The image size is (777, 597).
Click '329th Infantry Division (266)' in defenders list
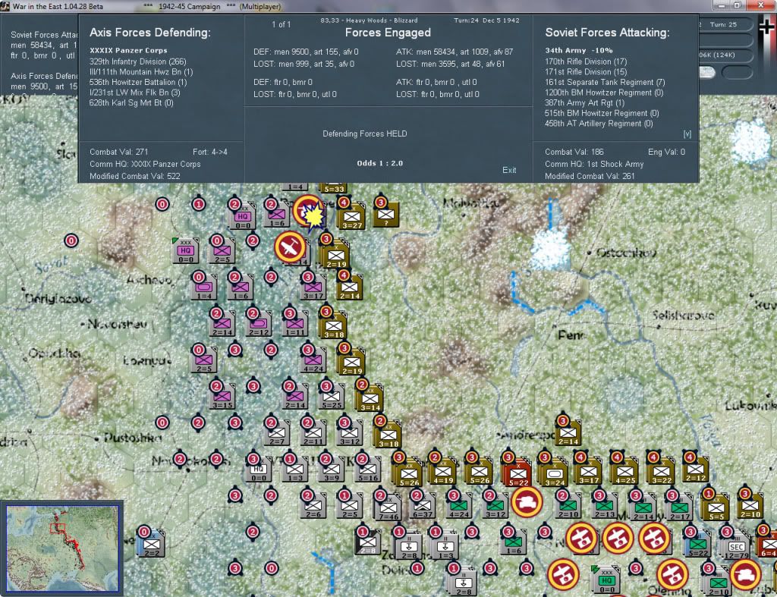pos(138,61)
